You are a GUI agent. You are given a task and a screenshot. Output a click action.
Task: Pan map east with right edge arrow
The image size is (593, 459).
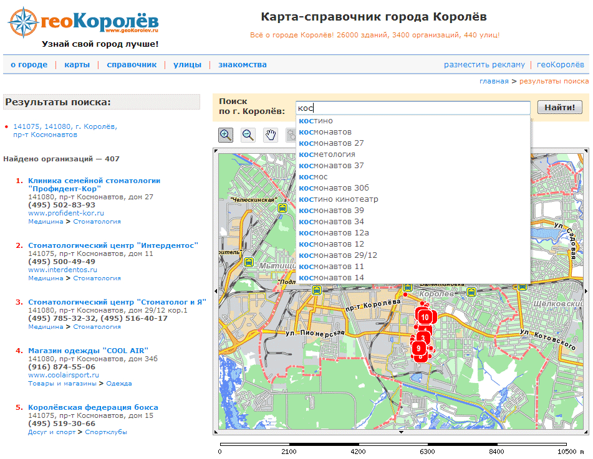(x=587, y=291)
